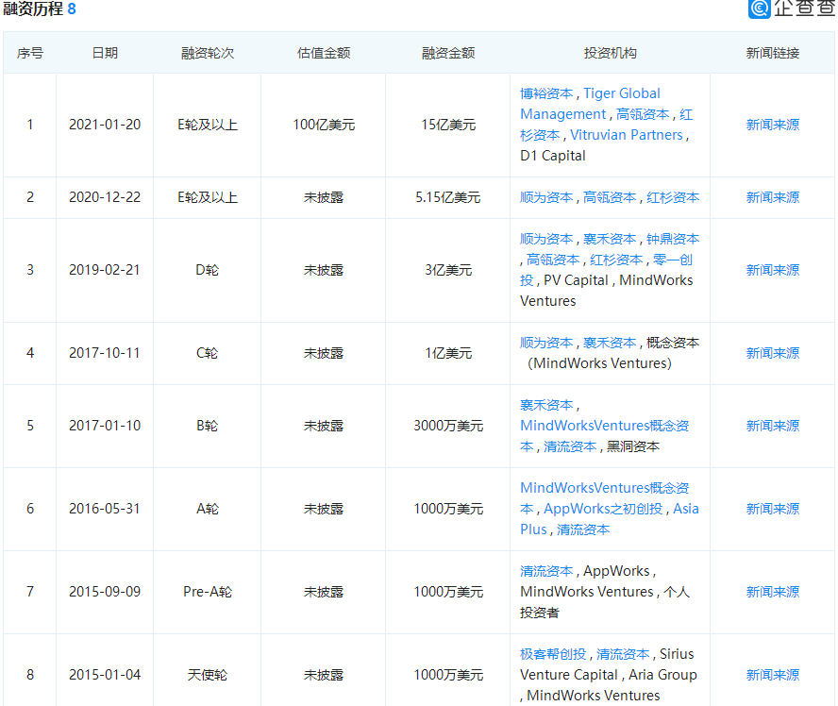
Task: Open 新闻来源 for the 天使轮 row
Action: [772, 675]
